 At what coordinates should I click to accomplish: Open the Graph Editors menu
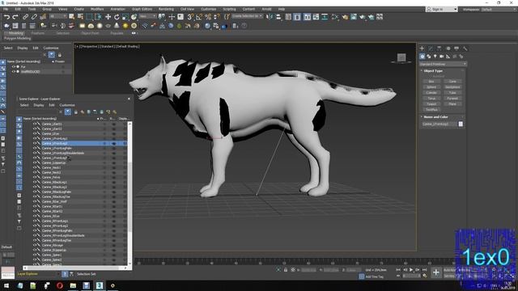[x=142, y=9]
